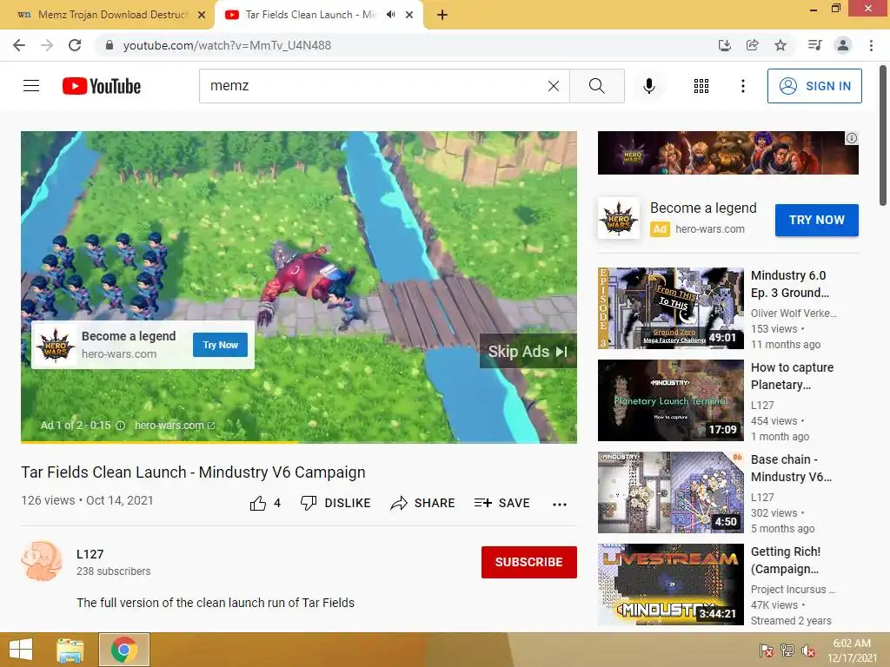
Task: Open Chrome three-dot menu
Action: click(871, 45)
